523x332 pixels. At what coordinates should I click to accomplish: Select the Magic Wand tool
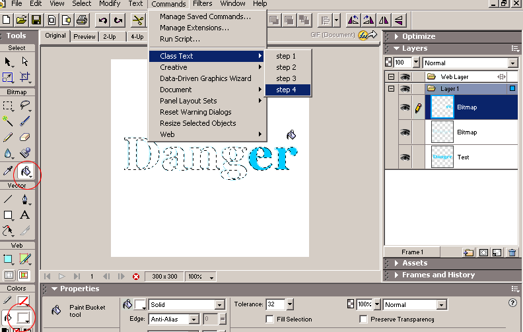tap(8, 121)
